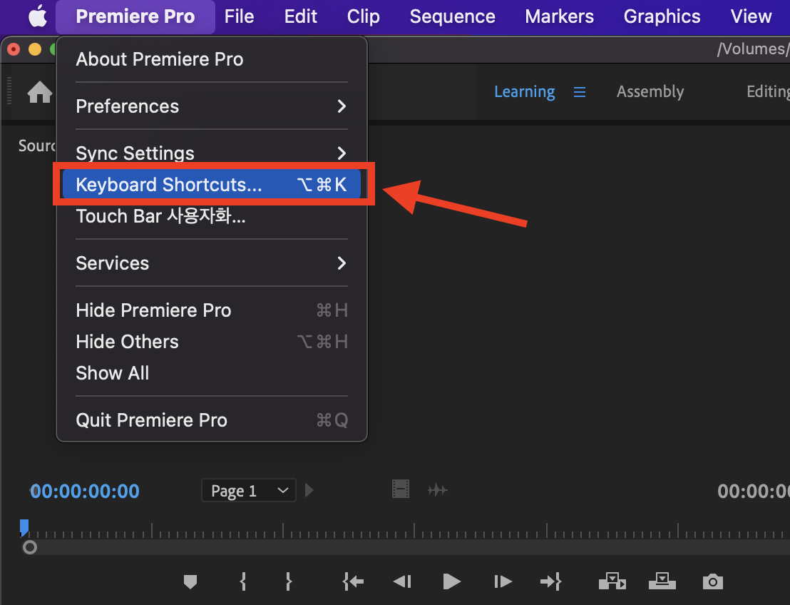Mark In point bracket button
Image resolution: width=790 pixels, height=605 pixels.
click(x=243, y=581)
